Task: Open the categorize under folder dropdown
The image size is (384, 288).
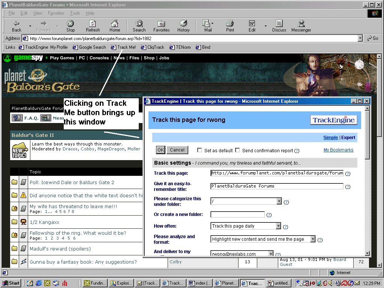Action: point(279,201)
